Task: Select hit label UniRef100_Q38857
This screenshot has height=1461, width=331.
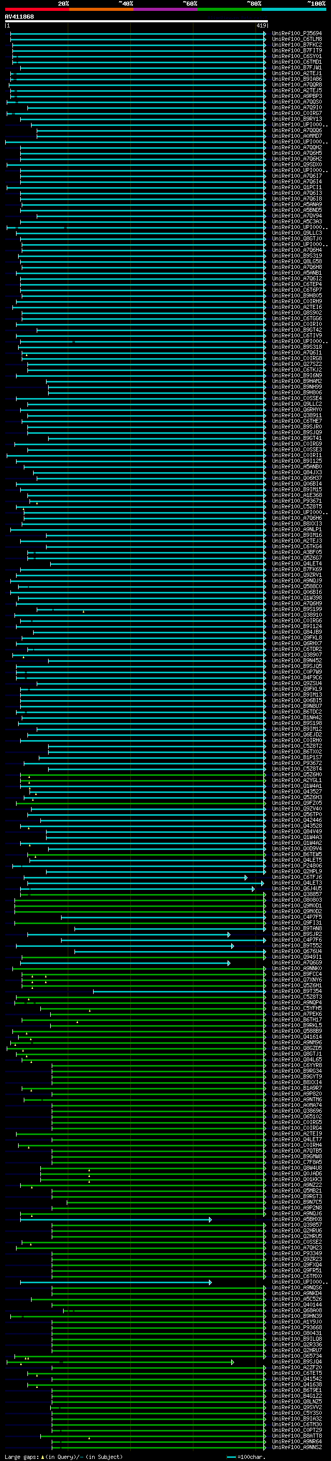Action: click(x=296, y=894)
